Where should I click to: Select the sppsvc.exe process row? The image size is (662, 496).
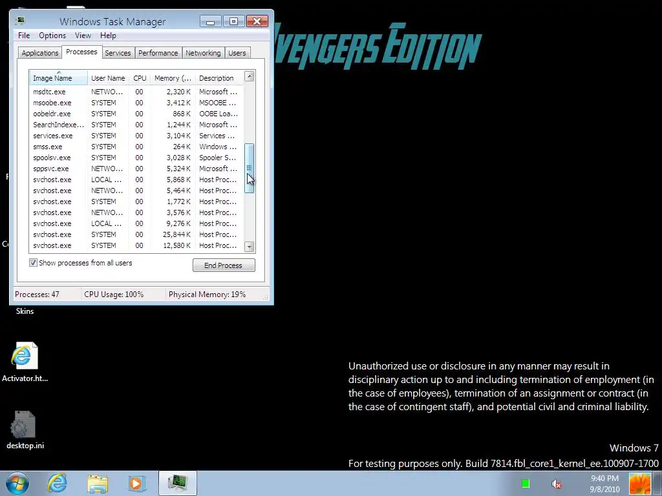(x=136, y=169)
